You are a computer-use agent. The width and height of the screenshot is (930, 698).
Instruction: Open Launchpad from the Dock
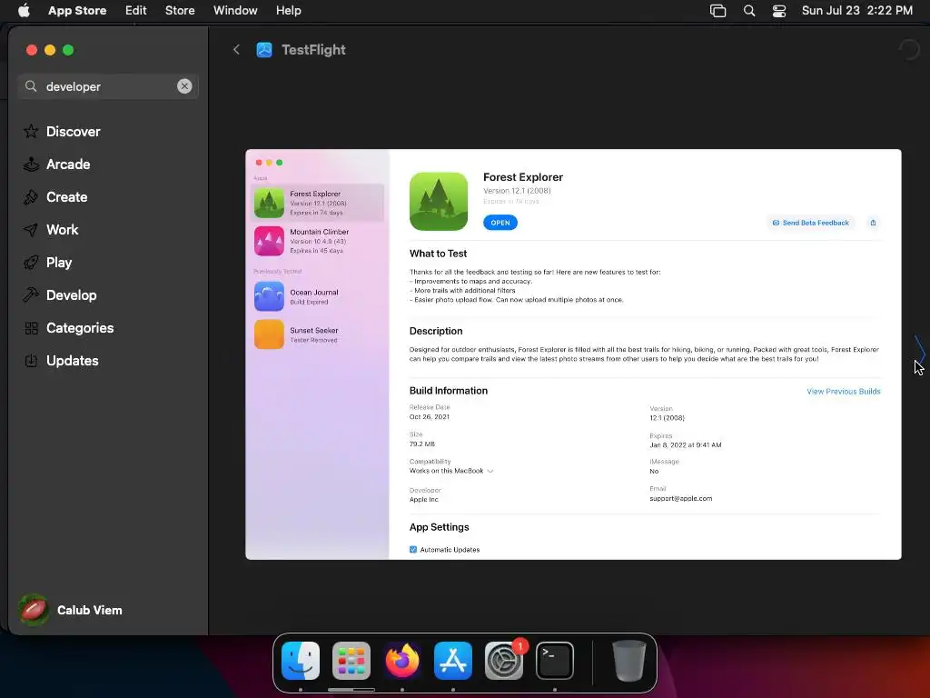[351, 661]
